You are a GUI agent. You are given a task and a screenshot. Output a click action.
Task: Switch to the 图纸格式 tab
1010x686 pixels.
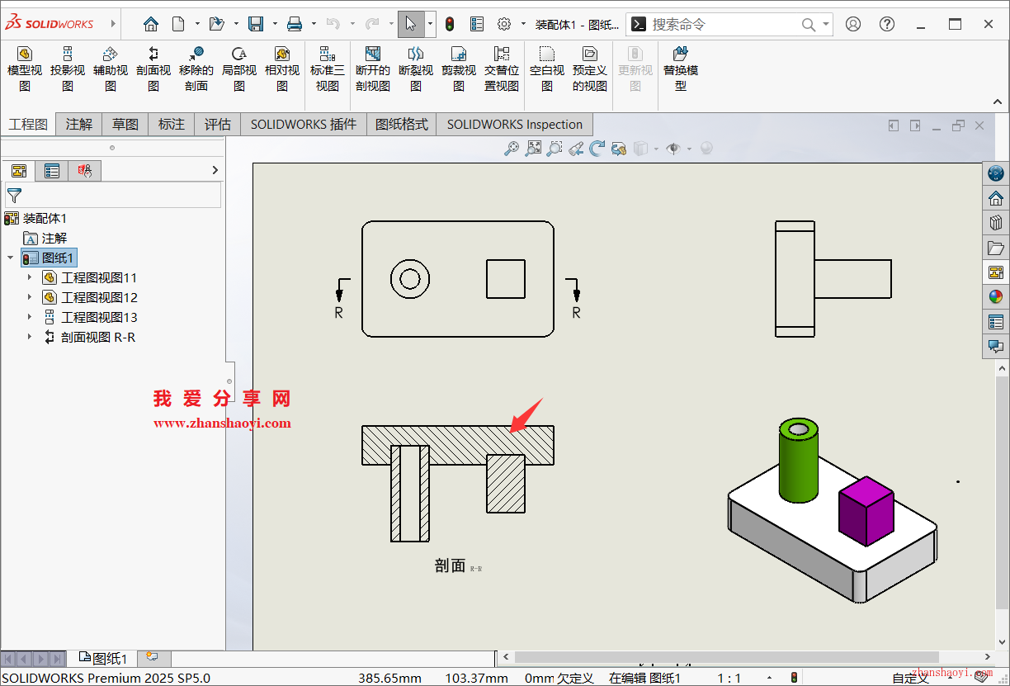402,125
